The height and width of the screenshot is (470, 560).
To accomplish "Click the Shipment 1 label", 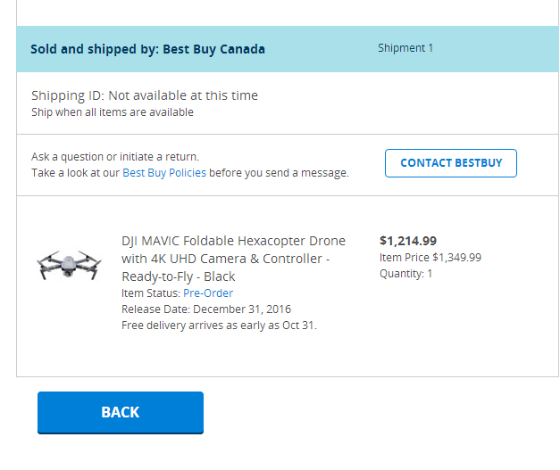I will (x=405, y=48).
